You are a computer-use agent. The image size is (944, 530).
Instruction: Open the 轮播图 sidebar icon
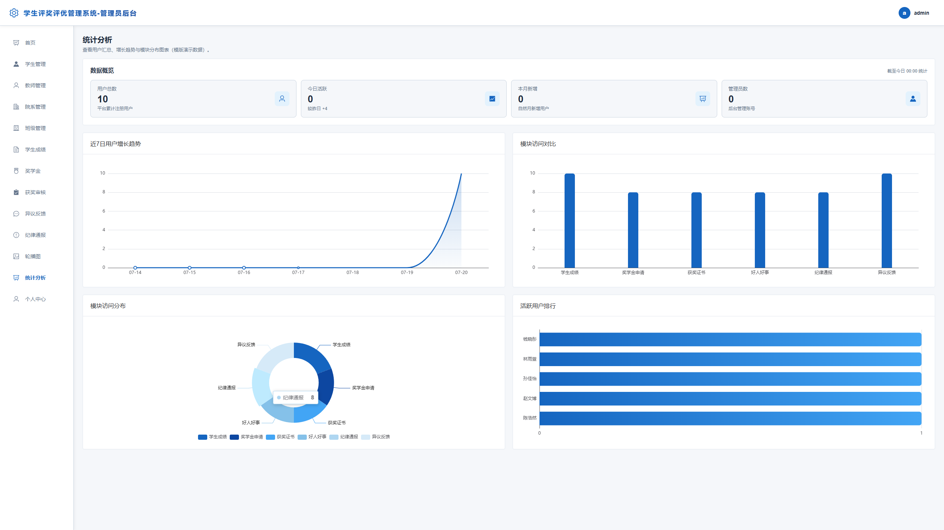pyautogui.click(x=16, y=256)
